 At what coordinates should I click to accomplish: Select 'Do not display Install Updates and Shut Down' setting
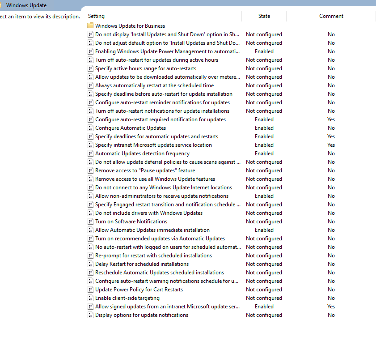167,34
